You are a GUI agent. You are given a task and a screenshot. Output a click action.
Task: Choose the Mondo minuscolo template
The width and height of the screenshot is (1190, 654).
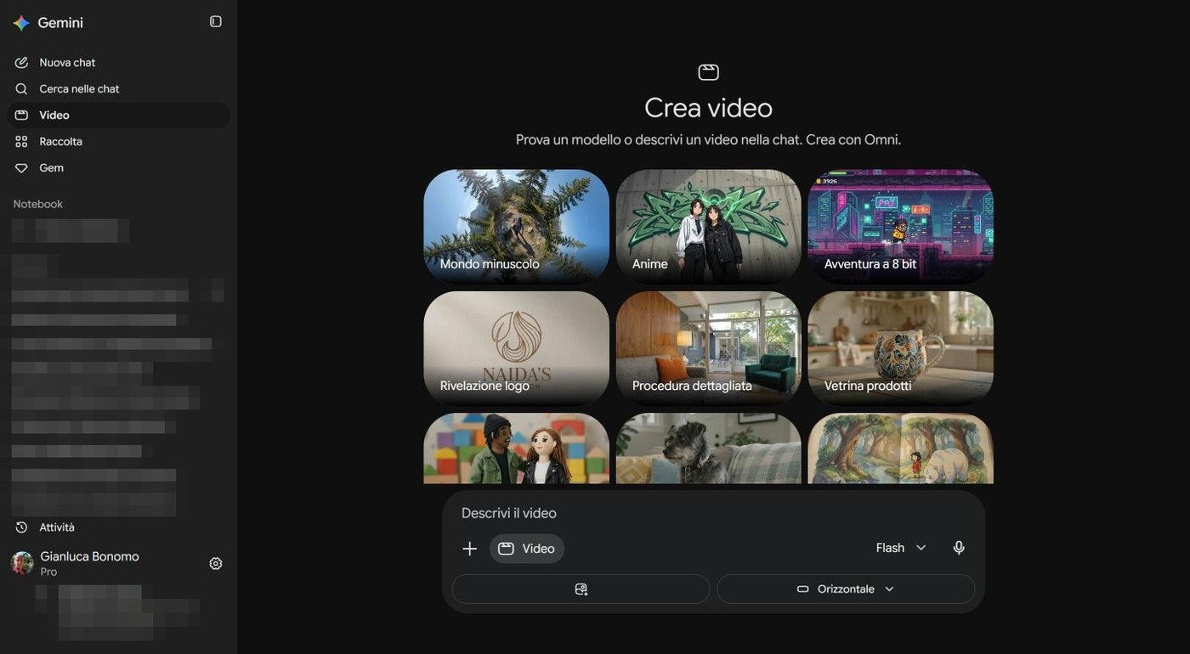[x=516, y=226]
